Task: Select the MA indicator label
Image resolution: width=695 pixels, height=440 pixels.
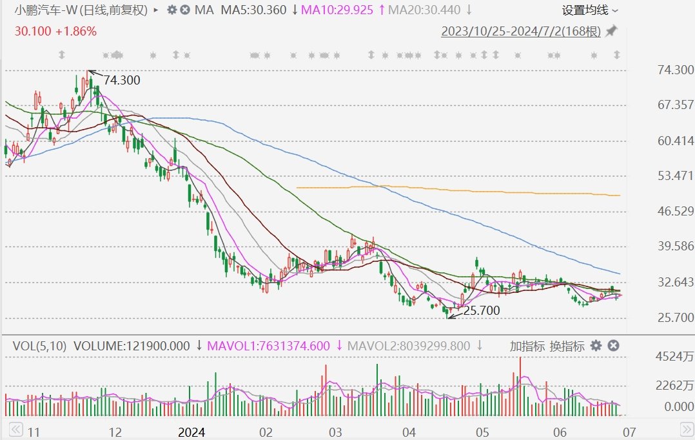Action: pos(204,10)
